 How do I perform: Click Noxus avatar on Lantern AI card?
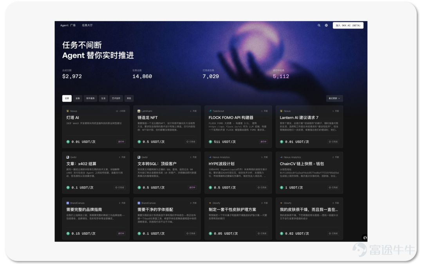[x=281, y=111]
